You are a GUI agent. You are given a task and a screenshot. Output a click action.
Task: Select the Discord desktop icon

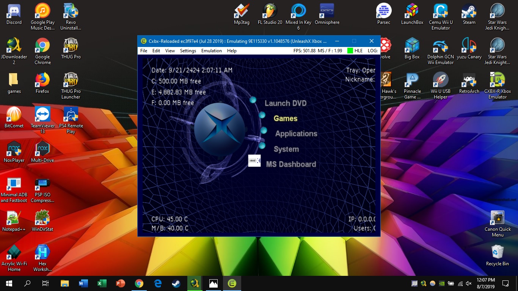click(x=14, y=14)
